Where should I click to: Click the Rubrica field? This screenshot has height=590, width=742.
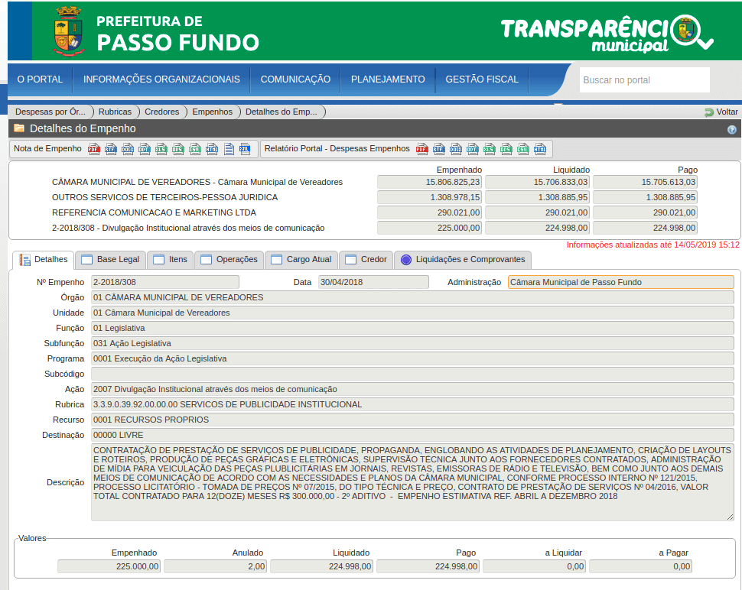pyautogui.click(x=412, y=404)
